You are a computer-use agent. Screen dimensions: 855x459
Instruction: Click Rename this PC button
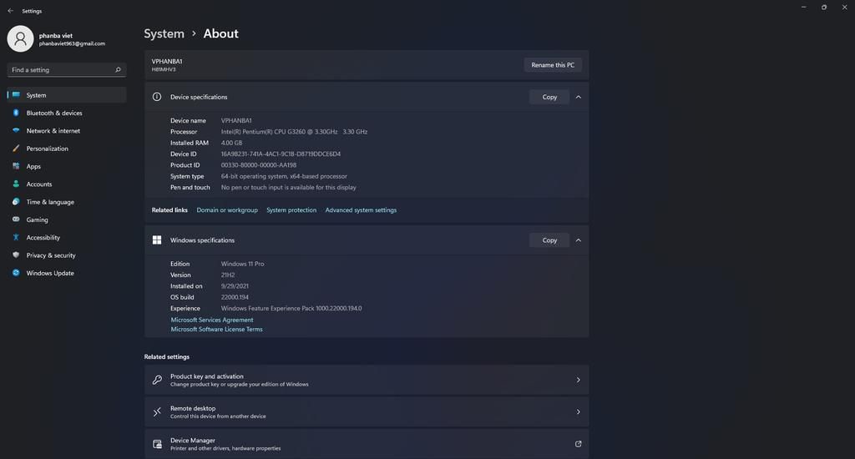[553, 65]
